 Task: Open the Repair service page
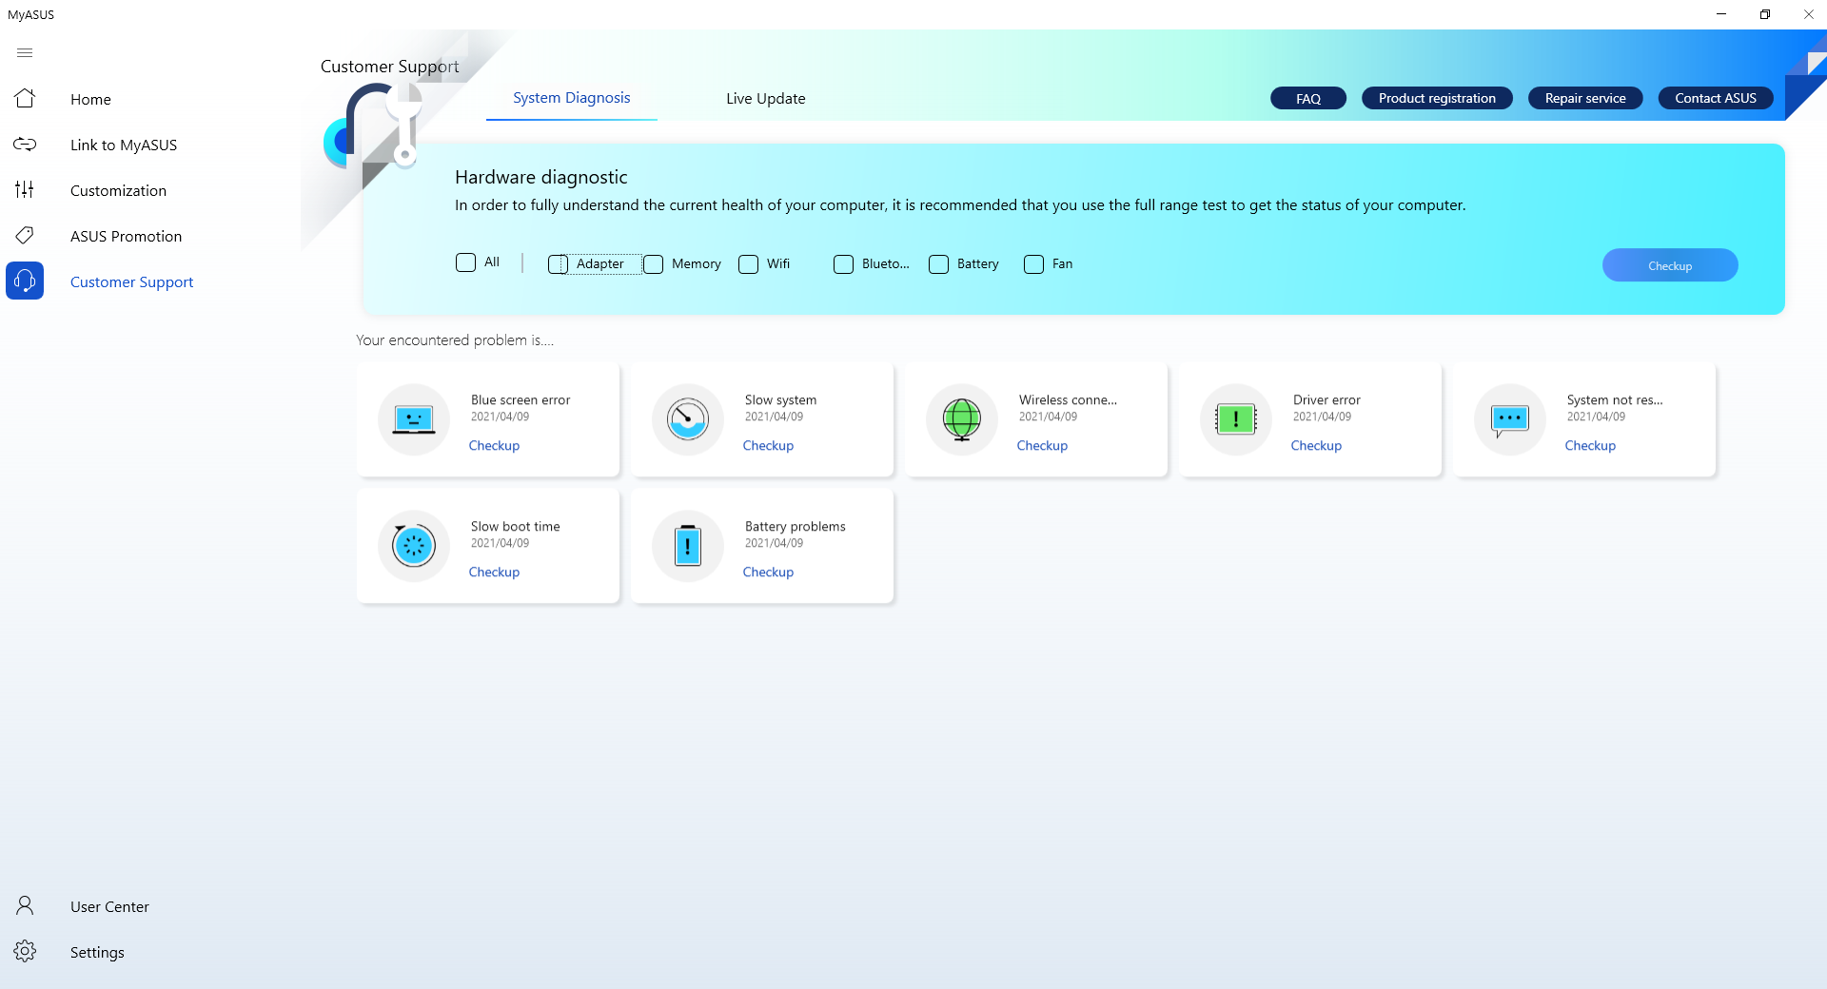(1584, 99)
